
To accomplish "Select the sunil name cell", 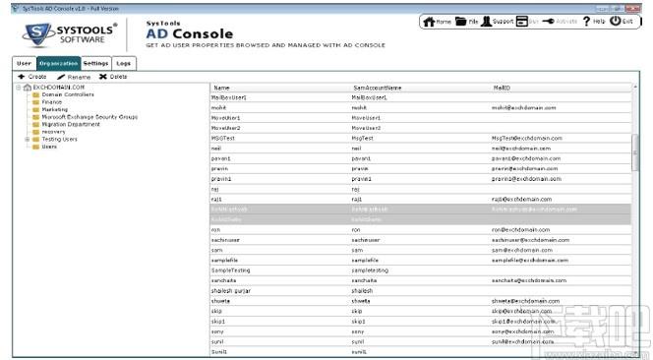I will coord(217,341).
